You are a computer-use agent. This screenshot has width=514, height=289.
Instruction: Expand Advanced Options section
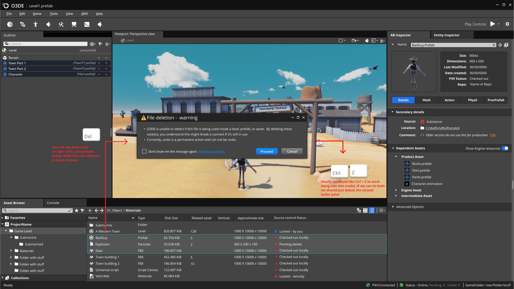(x=393, y=207)
